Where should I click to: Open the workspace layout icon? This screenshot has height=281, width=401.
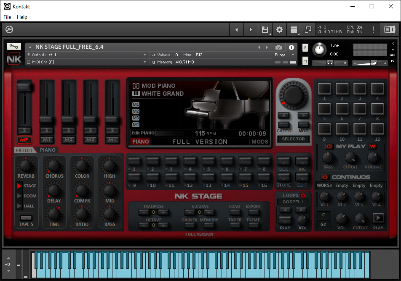pos(294,29)
